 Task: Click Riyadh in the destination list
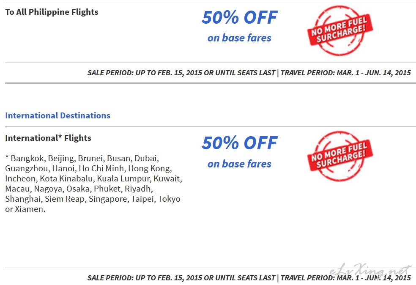[x=138, y=189]
